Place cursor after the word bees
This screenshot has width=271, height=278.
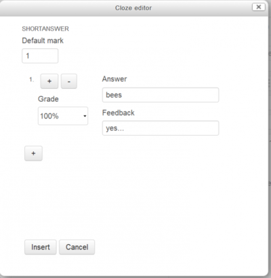[123, 95]
